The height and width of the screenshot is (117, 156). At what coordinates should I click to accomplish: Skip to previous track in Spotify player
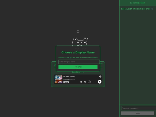coord(81,82)
